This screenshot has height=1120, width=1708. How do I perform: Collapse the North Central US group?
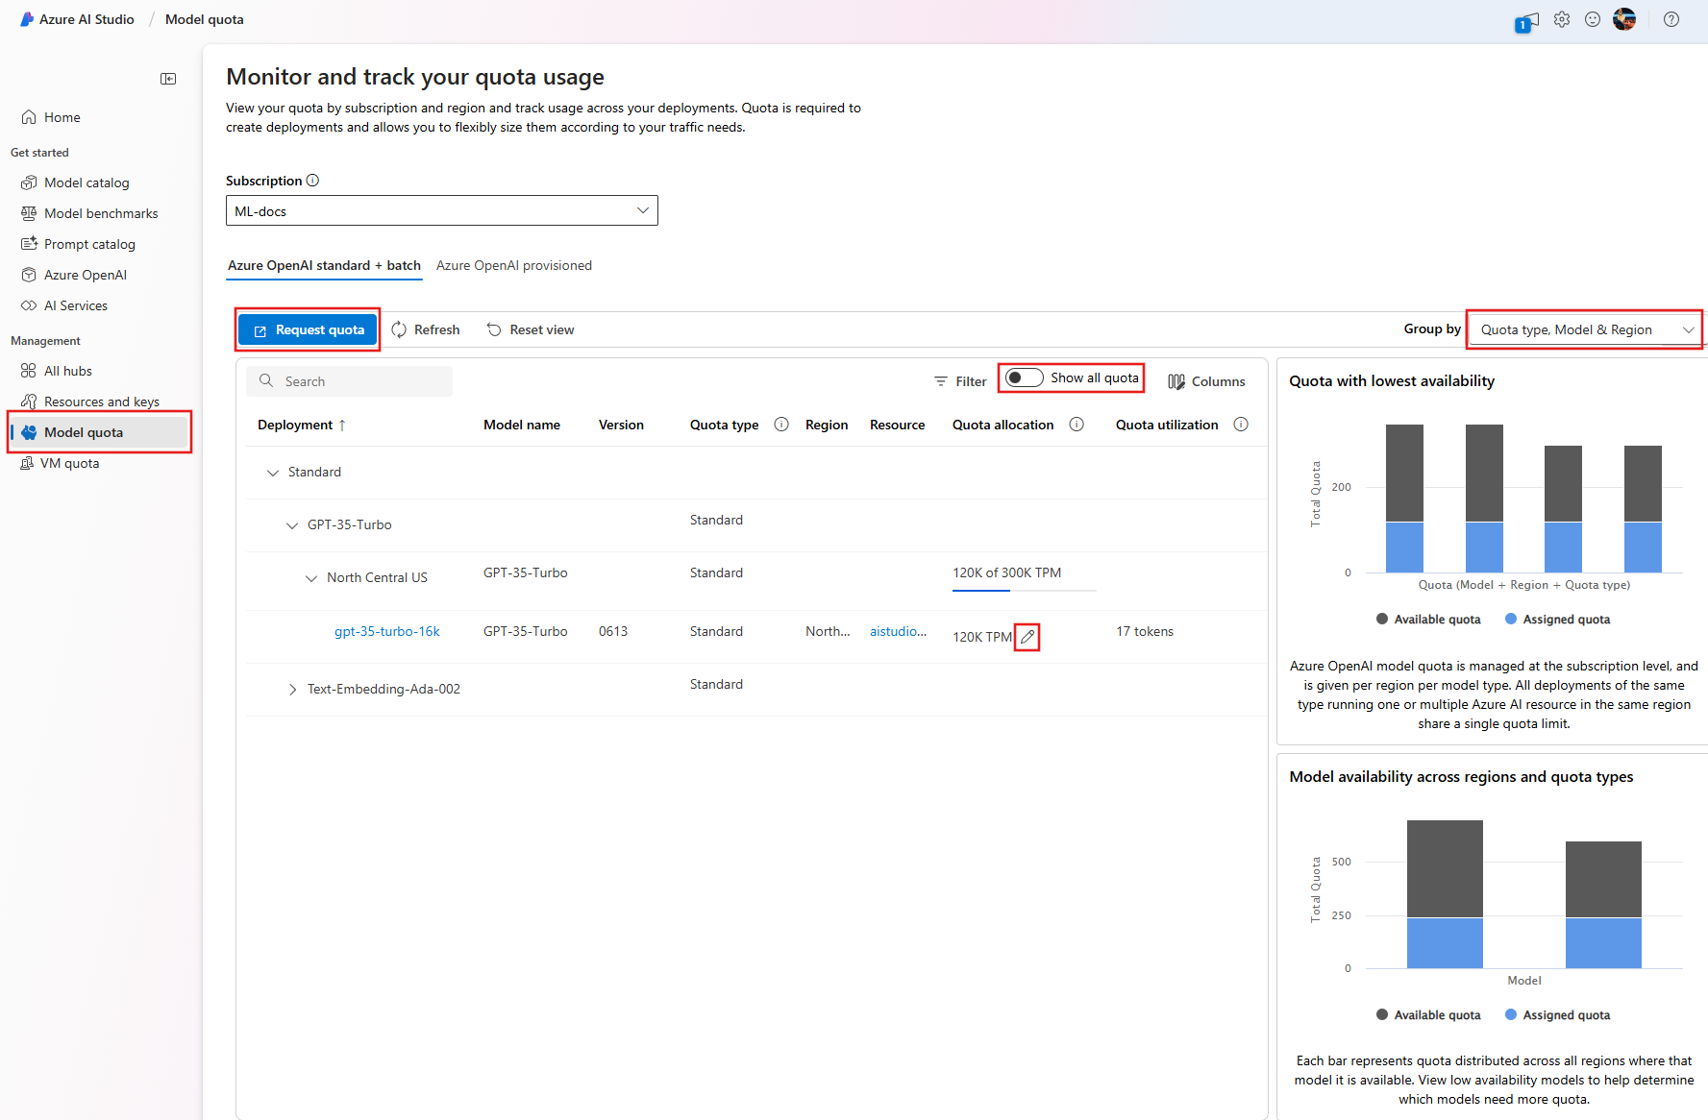coord(310,577)
